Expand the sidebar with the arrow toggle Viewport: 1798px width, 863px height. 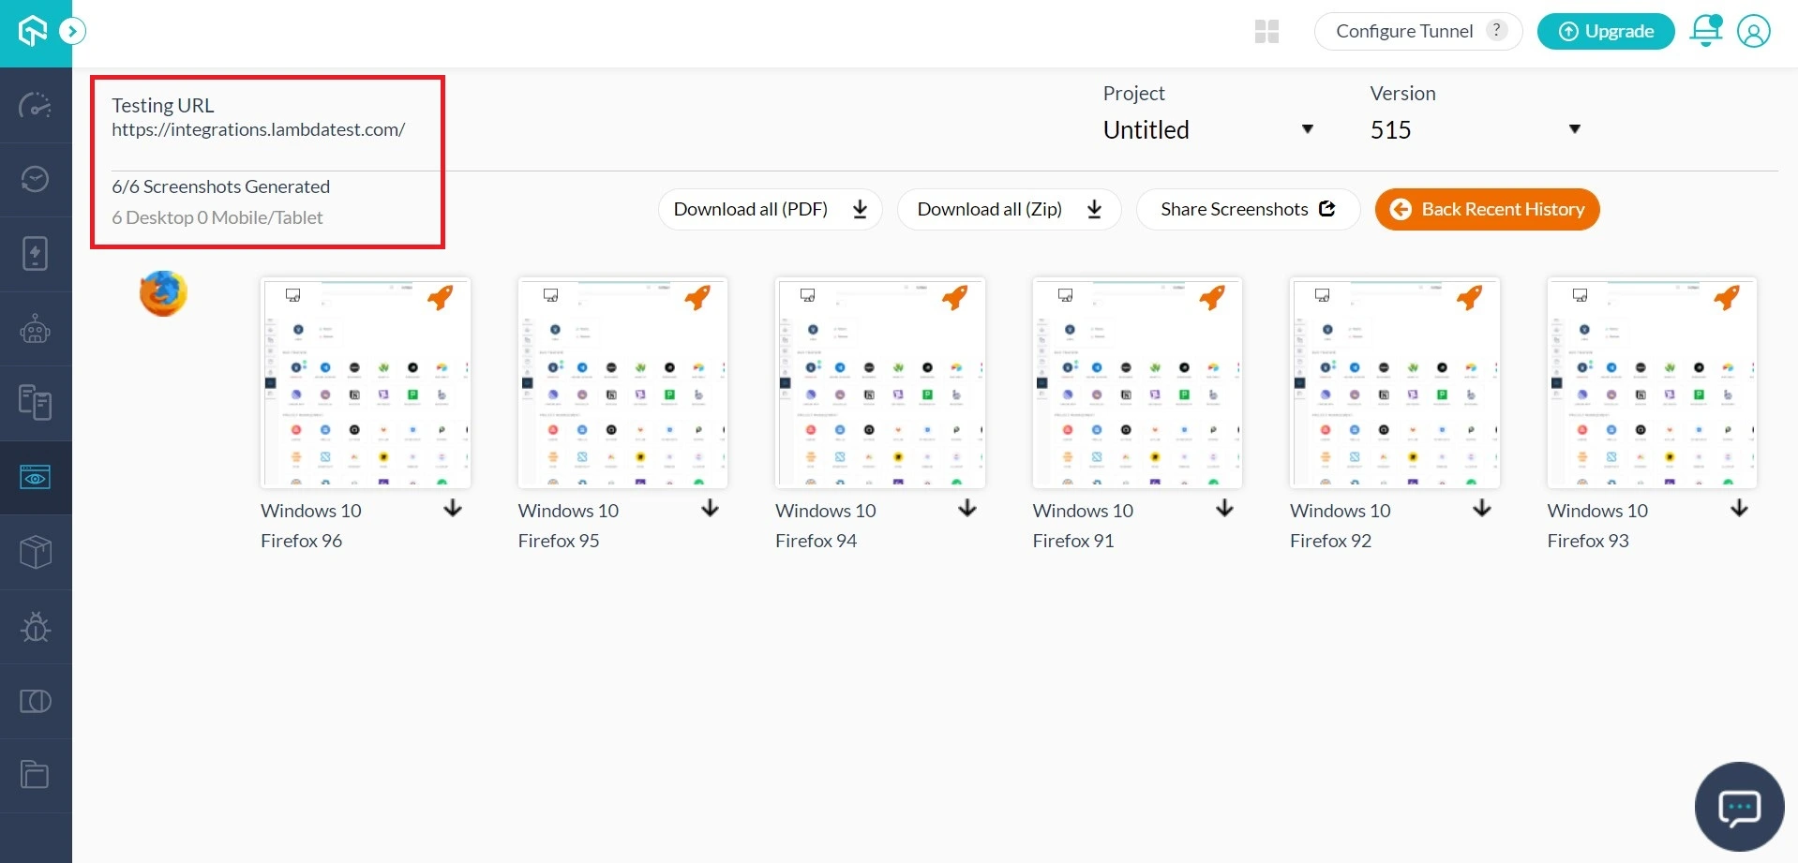(x=72, y=32)
